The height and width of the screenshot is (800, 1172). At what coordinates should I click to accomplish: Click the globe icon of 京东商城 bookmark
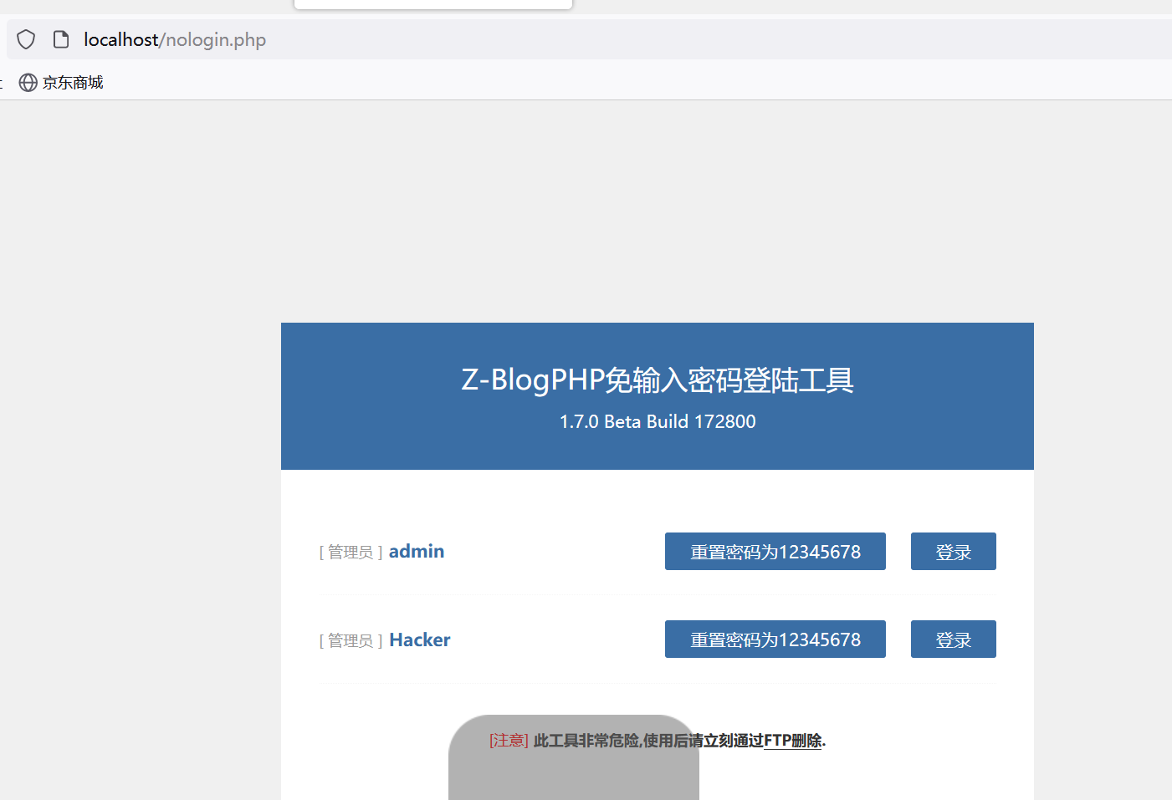pyautogui.click(x=28, y=82)
